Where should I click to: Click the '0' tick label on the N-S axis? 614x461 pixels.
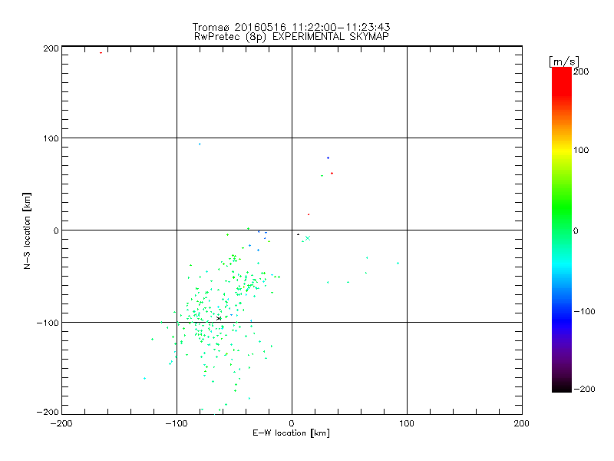(x=56, y=230)
